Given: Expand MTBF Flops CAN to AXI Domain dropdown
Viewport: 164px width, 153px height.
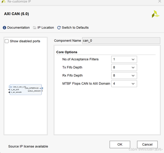Looking at the screenshot, I should (x=124, y=84).
